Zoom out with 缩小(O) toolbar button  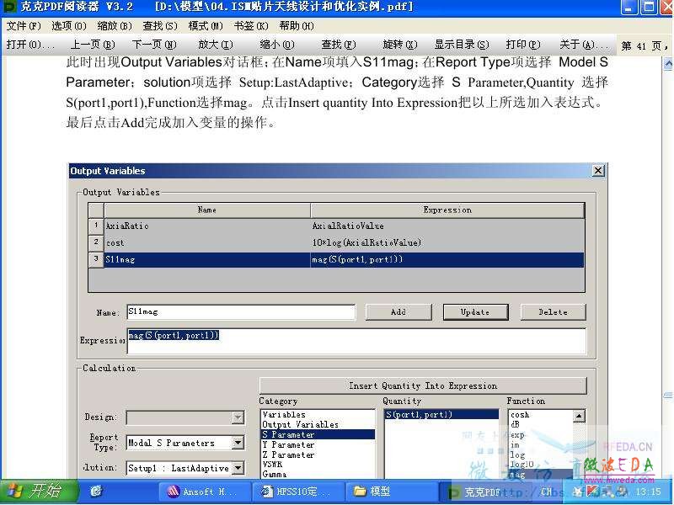pos(277,45)
